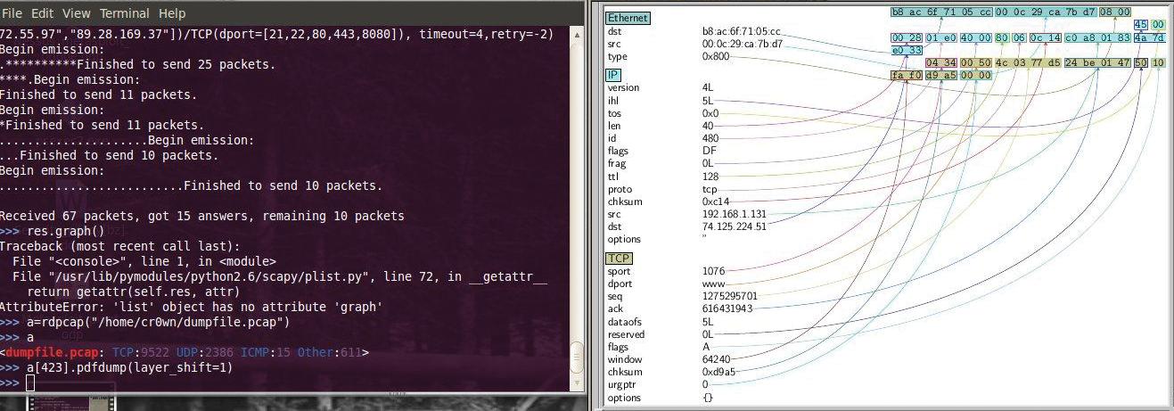Click the '40 00' hex bytes box

pos(976,38)
